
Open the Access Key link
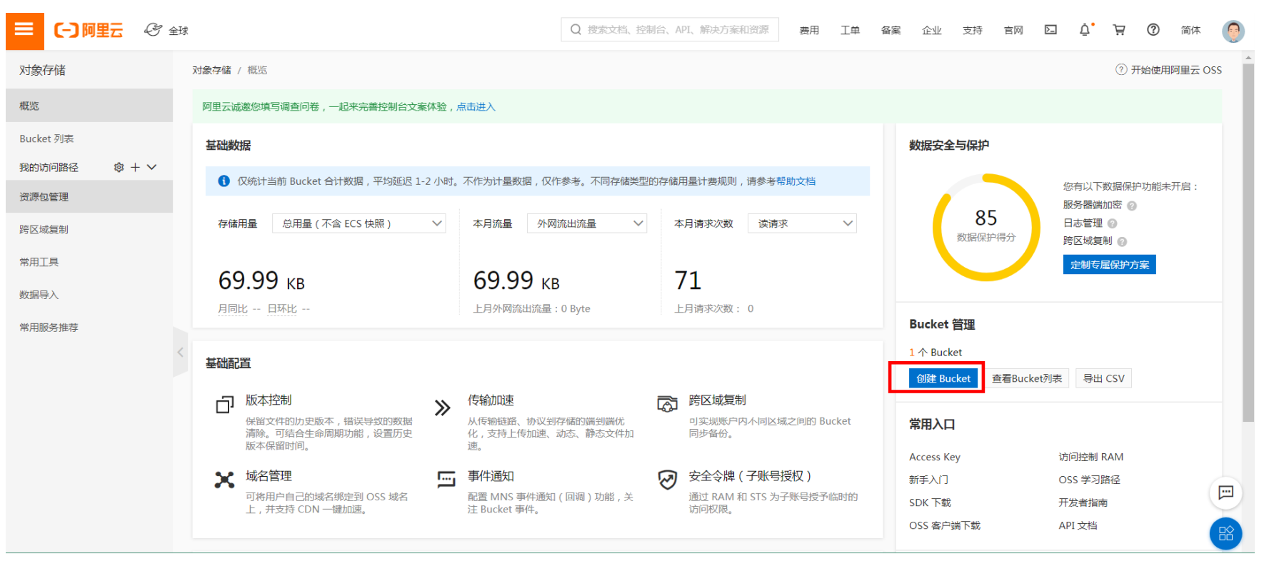934,457
